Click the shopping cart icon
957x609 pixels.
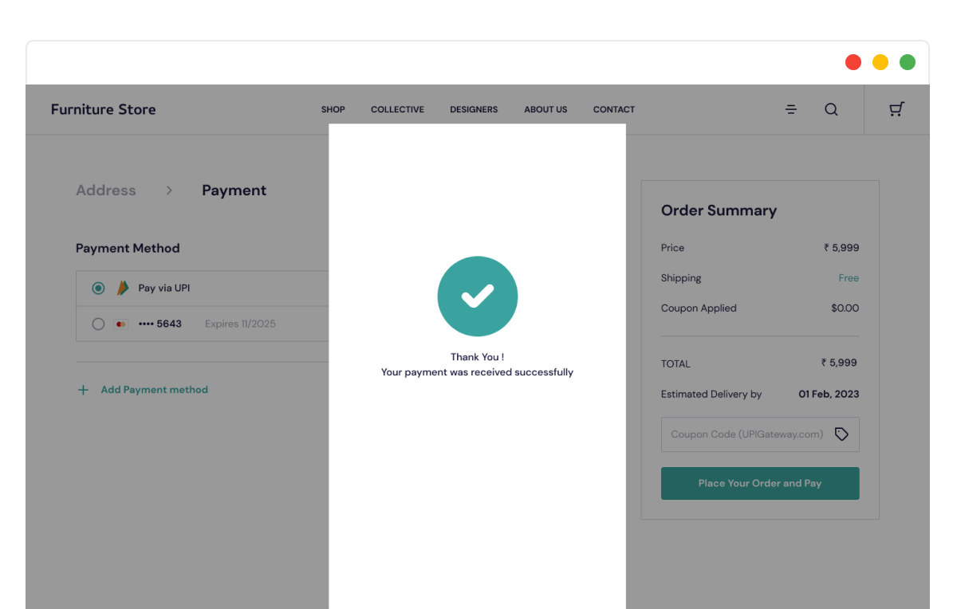896,109
